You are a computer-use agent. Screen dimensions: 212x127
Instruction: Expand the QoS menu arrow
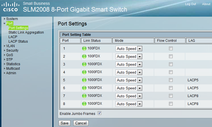(x=5, y=55)
